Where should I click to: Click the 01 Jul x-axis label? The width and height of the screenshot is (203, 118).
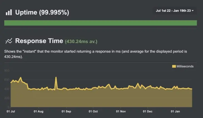point(11,111)
